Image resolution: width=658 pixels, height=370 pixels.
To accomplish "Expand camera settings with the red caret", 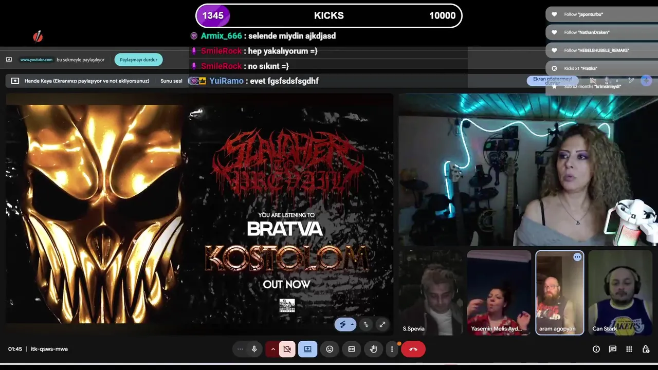I will click(x=273, y=349).
